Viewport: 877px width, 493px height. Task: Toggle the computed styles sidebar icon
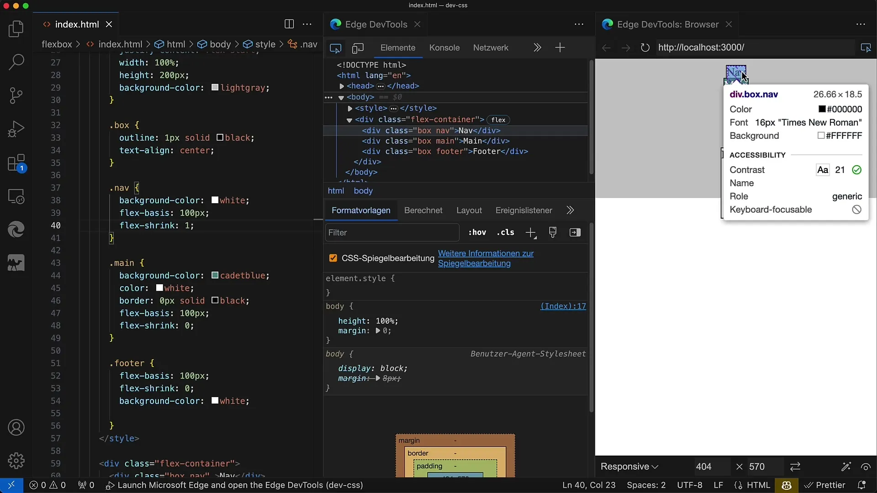tap(575, 232)
